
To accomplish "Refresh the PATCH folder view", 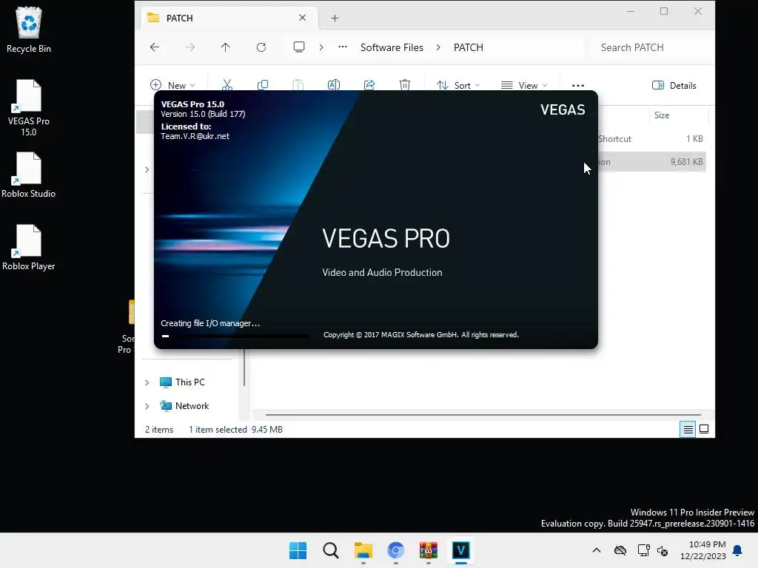I will click(261, 47).
